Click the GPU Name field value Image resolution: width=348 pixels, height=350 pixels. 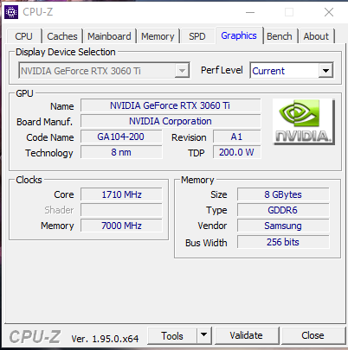coord(171,105)
